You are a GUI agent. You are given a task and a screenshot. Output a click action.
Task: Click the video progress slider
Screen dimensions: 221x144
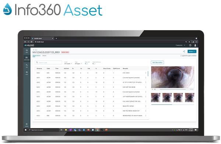click(173, 89)
